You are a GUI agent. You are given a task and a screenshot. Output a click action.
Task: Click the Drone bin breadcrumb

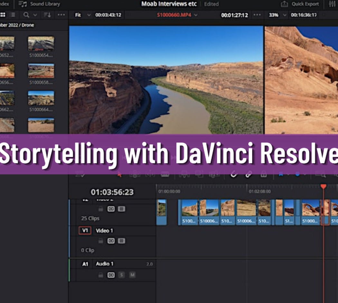[x=28, y=25]
